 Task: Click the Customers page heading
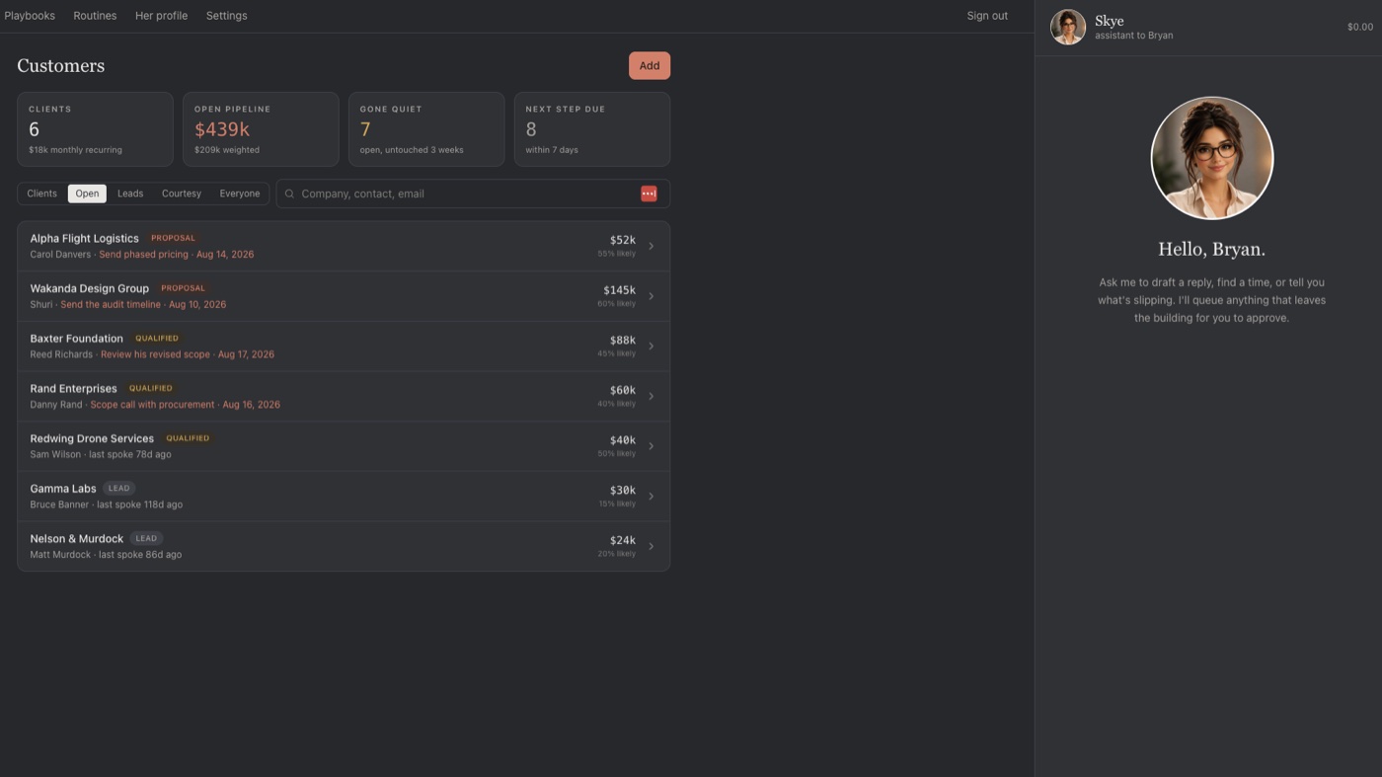60,66
